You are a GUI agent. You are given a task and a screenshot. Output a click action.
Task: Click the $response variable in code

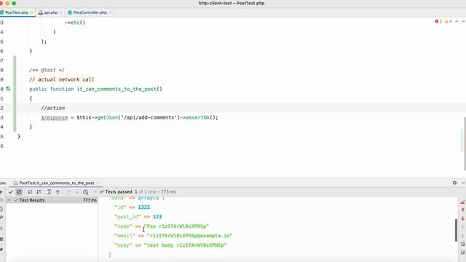55,118
